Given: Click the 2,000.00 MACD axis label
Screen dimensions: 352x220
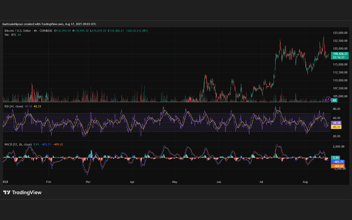Looking at the screenshot, I should click(x=339, y=147).
